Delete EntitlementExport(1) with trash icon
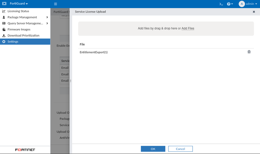This screenshot has height=154, width=260. 249,52
